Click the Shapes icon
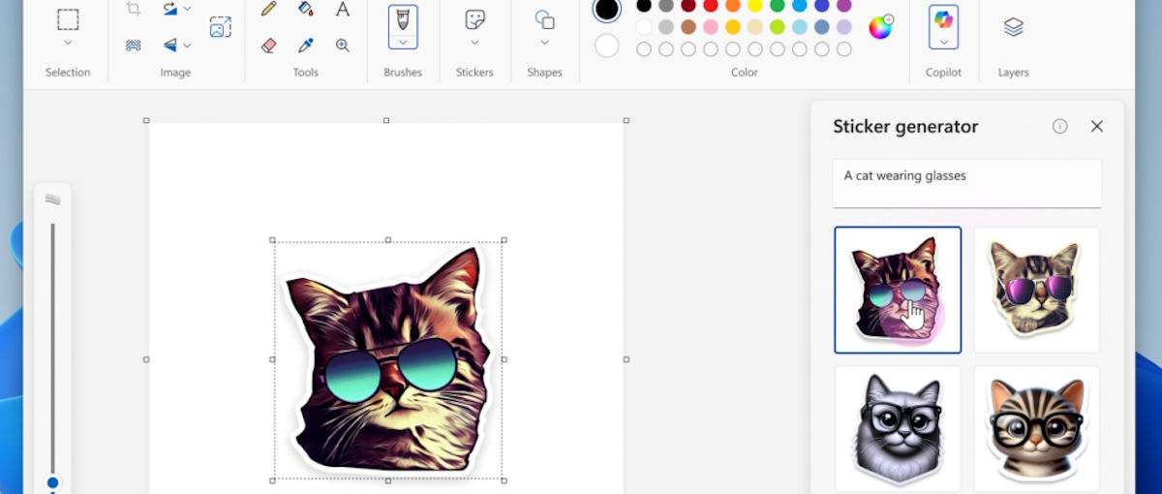Screen dimensions: 1162x494 coord(545,19)
